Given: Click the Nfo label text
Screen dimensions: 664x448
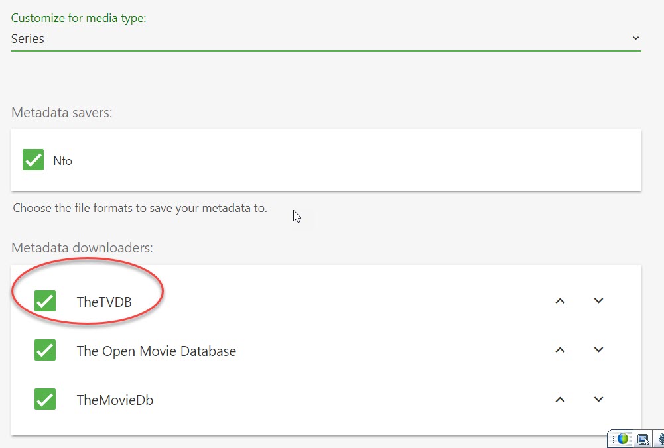Looking at the screenshot, I should coord(62,160).
